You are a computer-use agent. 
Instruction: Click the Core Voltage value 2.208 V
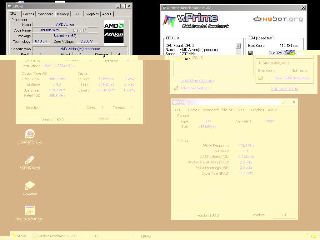[87, 41]
